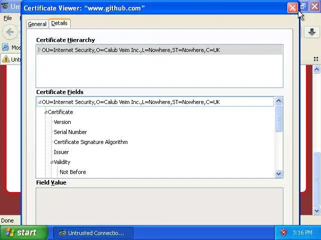This screenshot has height=240, width=321.
Task: Click Untrusted Connection taskbar button
Action: click(93, 233)
